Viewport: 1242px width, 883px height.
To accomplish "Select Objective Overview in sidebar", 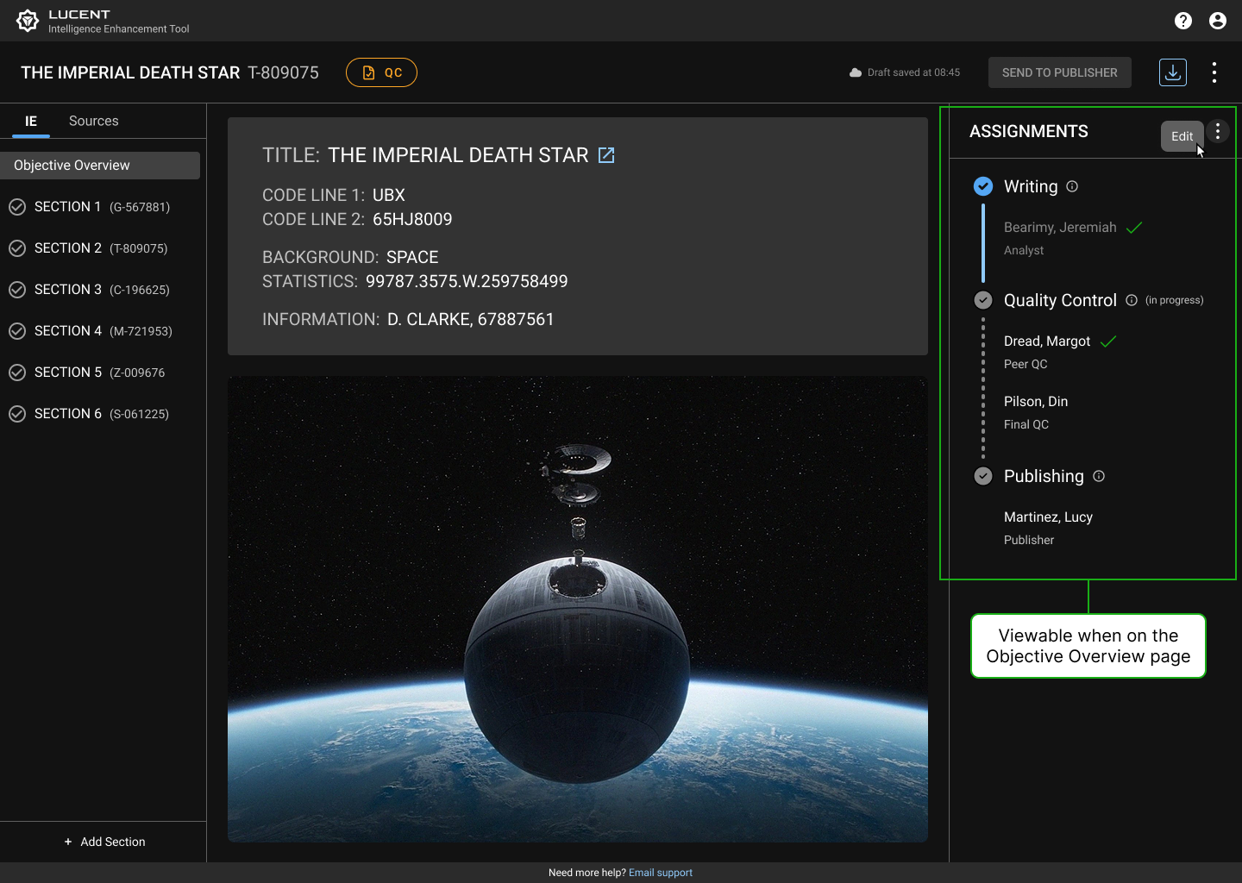I will (x=100, y=166).
